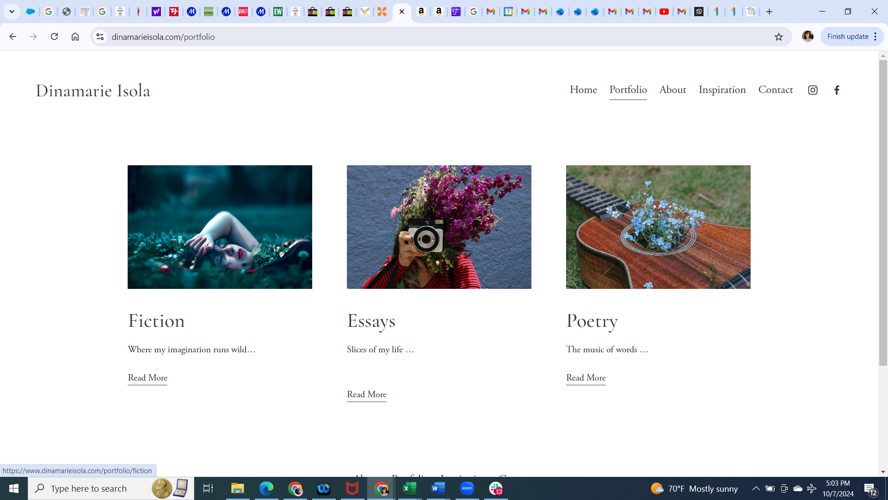Open the Inspiration page

(722, 90)
